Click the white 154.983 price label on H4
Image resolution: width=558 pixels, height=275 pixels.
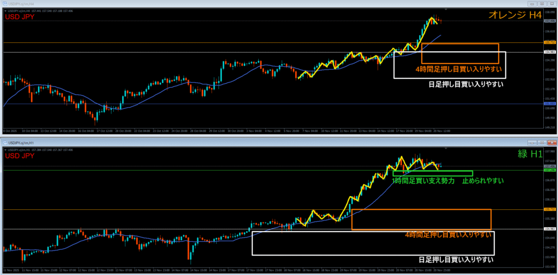tap(550, 52)
